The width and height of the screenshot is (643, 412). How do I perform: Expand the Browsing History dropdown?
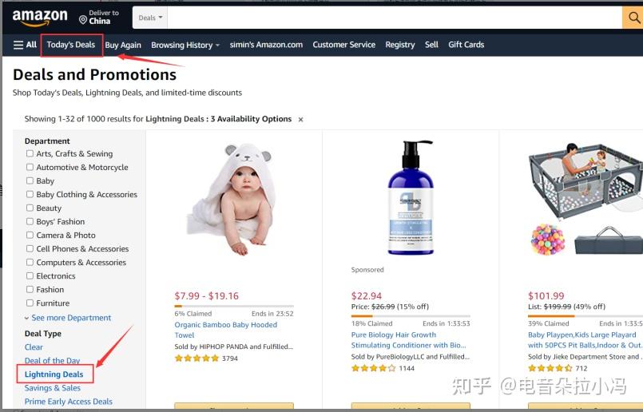tap(185, 45)
